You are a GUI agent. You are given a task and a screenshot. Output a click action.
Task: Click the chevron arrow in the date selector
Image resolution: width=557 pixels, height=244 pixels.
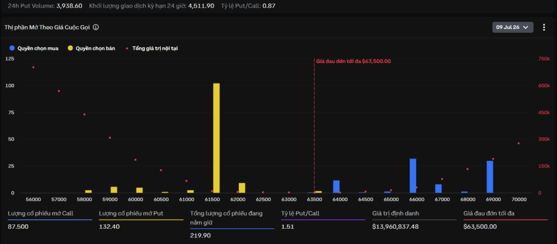(526, 27)
